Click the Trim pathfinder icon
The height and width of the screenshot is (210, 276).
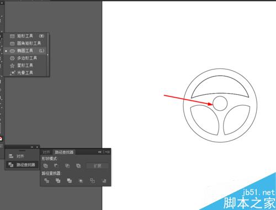pyautogui.click(x=58, y=181)
